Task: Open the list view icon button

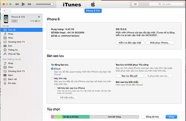Action: [135, 4]
